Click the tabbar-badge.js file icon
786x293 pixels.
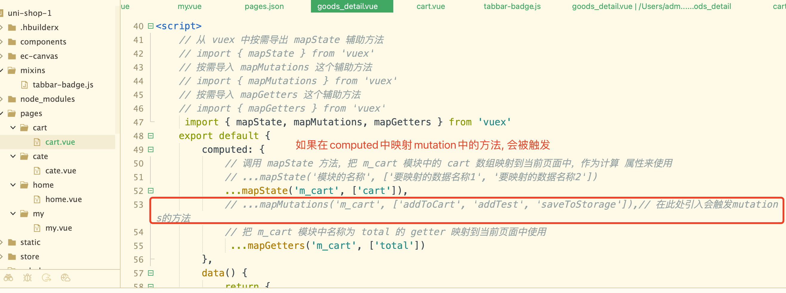pos(25,85)
